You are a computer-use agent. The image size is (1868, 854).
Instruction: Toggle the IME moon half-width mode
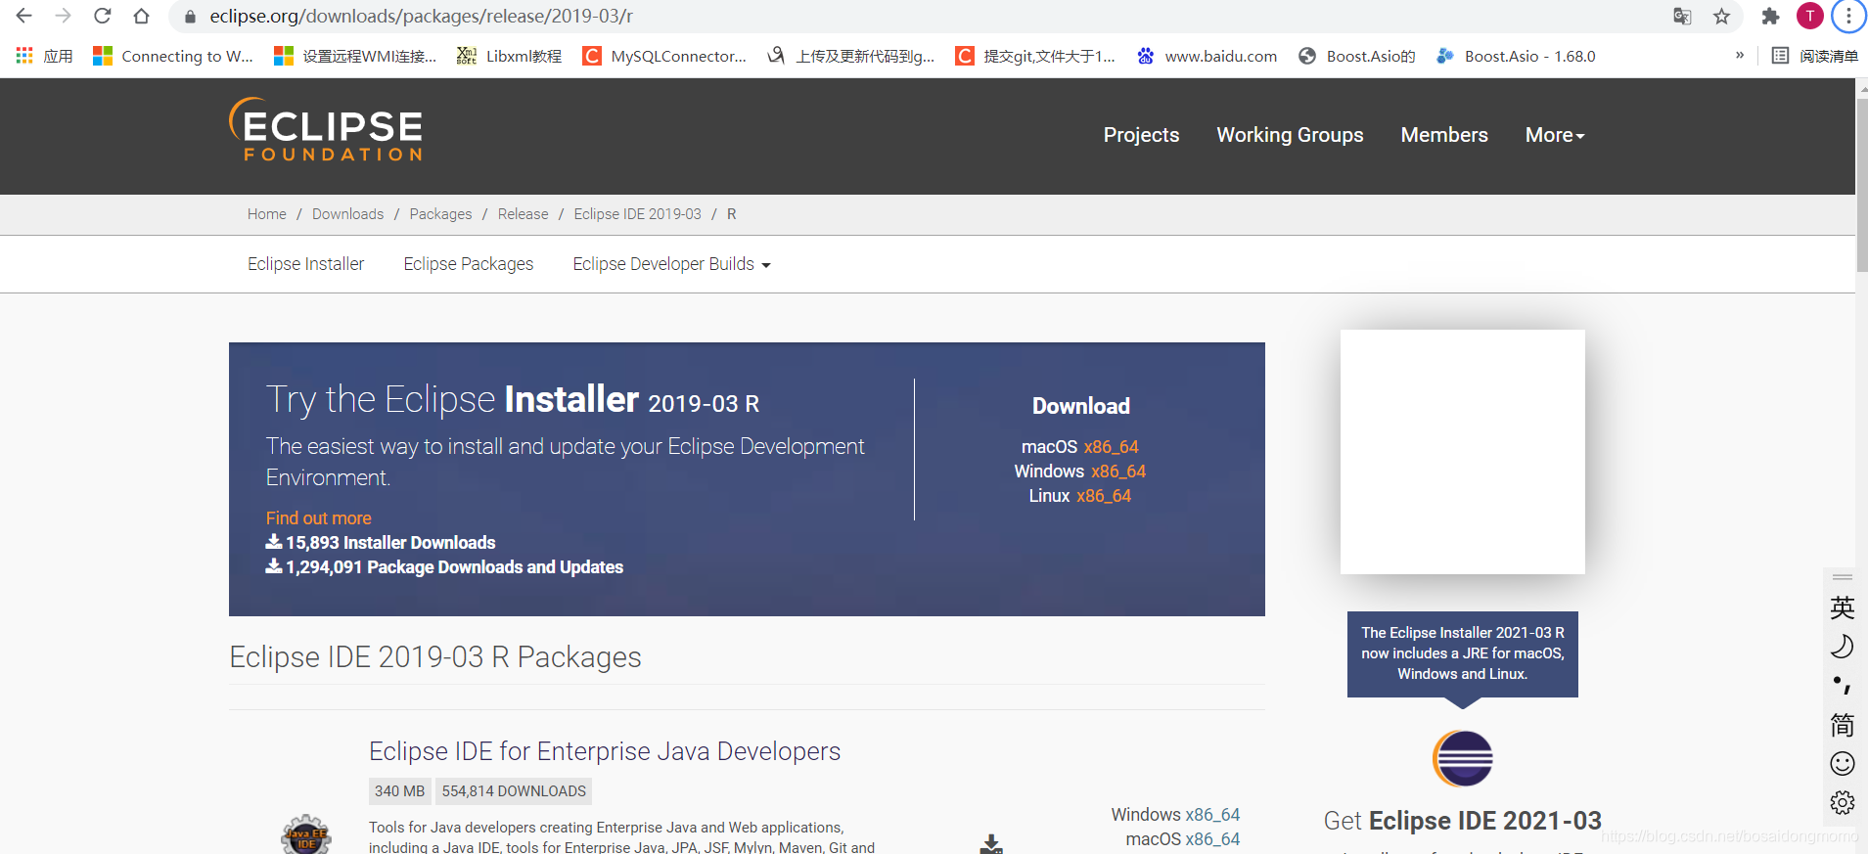1843,647
